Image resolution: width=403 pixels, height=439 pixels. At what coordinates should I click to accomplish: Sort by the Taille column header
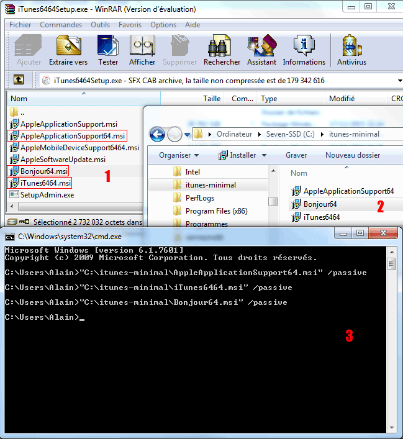click(x=192, y=99)
